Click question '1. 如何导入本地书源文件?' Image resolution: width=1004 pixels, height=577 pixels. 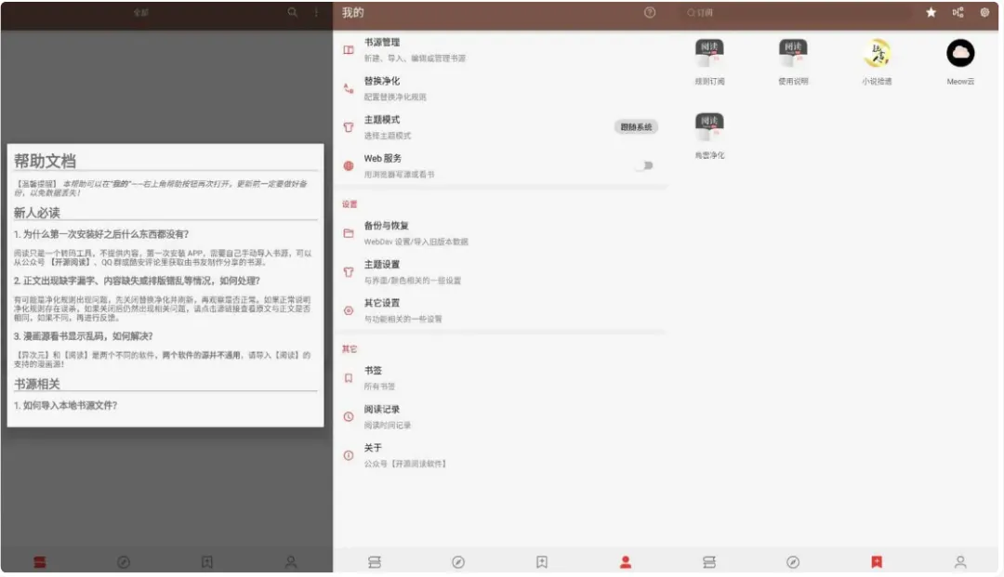coord(65,405)
